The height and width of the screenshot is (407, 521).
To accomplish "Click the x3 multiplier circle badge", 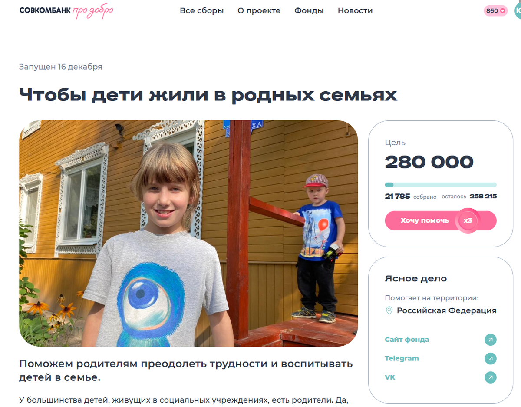I will (467, 221).
